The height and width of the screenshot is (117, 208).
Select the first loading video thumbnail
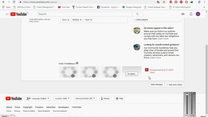(x=69, y=72)
